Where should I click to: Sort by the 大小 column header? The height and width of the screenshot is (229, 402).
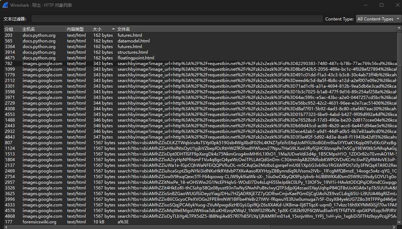coord(104,29)
